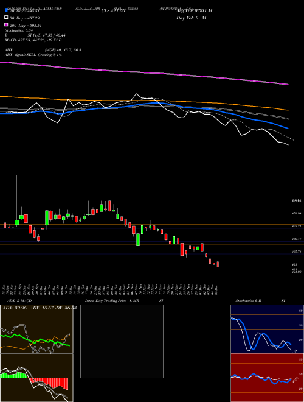Viewport: 304px width, 402px height.
Task: Click the magenta 200-day moving average line
Action: click(x=144, y=72)
